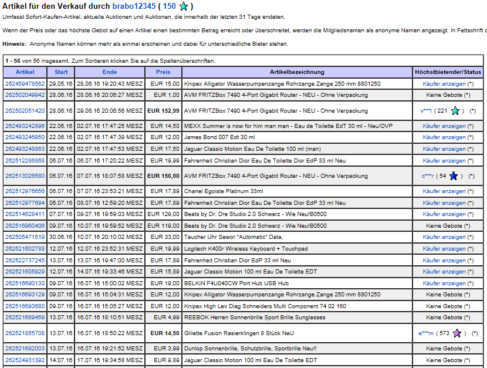Click Gillette Fusion Rasierklingen item description
This screenshot has height=368, width=487.
239,333
